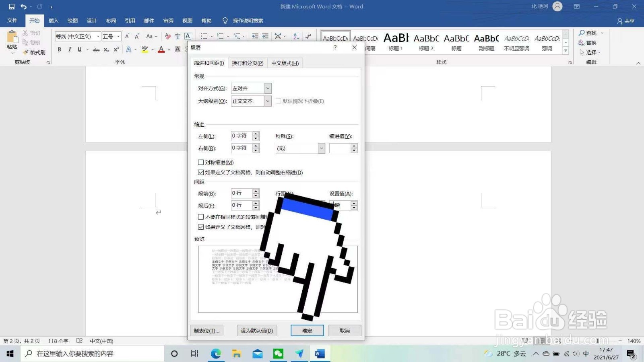Open the outline level (大纲级别) dropdown

[268, 101]
